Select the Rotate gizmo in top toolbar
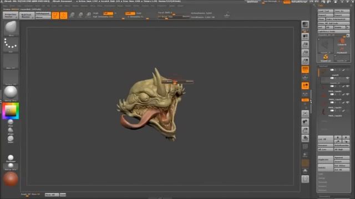The height and width of the screenshot is (199, 355). pos(89,15)
